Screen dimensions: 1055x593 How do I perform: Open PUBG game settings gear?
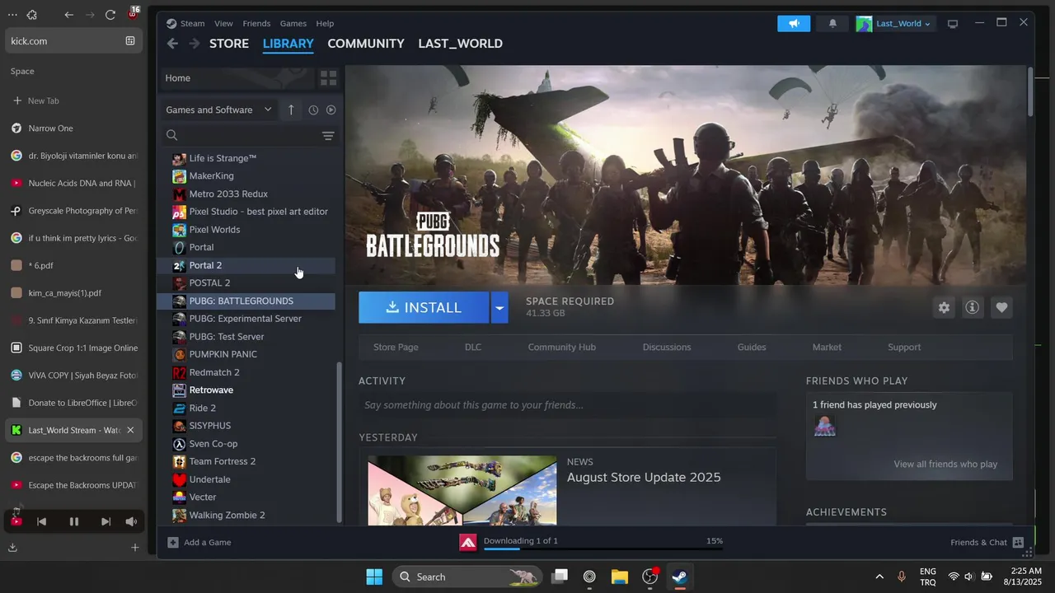tap(944, 307)
